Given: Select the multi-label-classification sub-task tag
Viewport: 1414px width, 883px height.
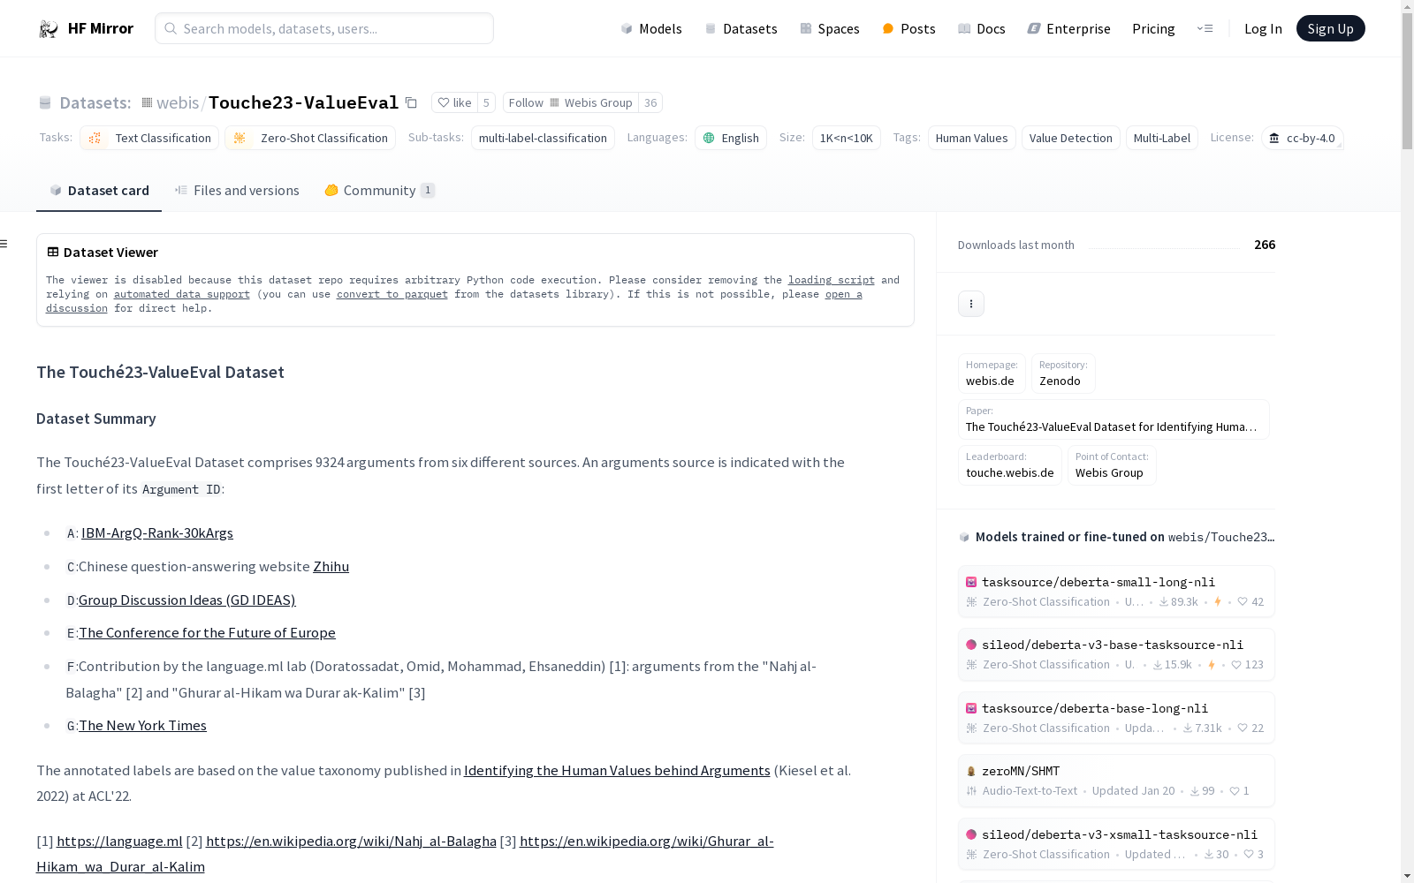Looking at the screenshot, I should [x=543, y=138].
